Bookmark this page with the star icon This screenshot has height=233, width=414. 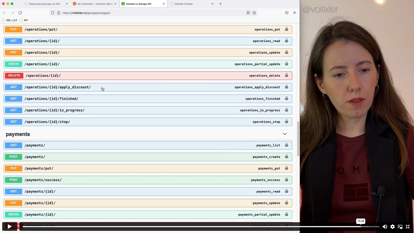[x=254, y=13]
